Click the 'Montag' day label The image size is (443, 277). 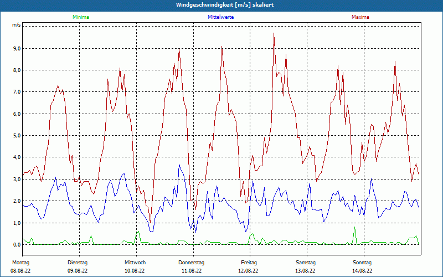[20, 263]
